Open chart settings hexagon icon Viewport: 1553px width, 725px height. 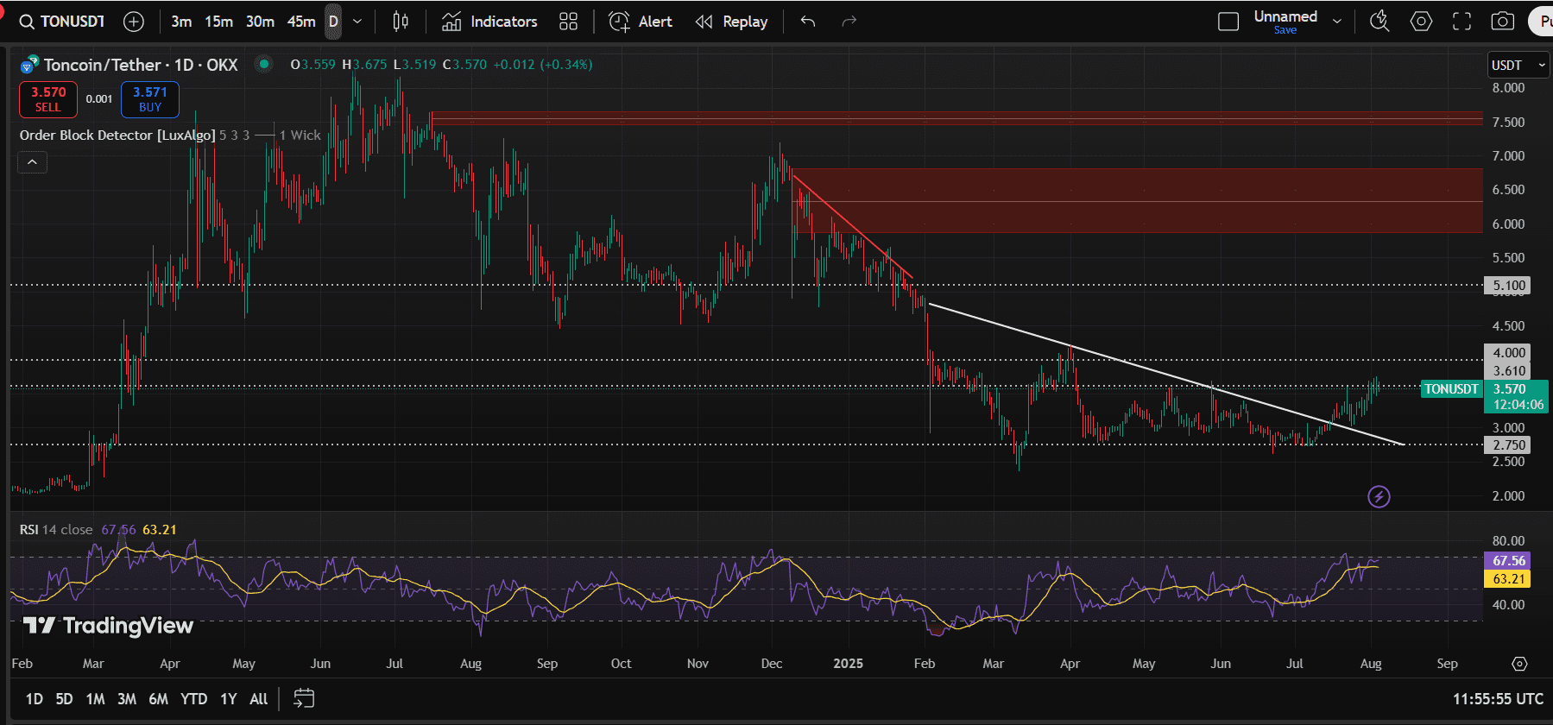[1421, 22]
